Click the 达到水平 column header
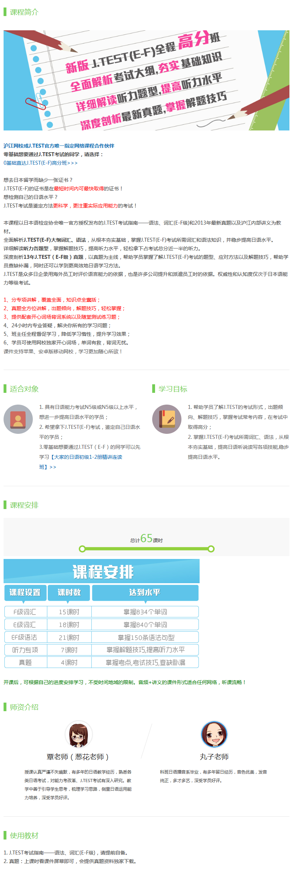The image size is (293, 878). pyautogui.click(x=145, y=592)
